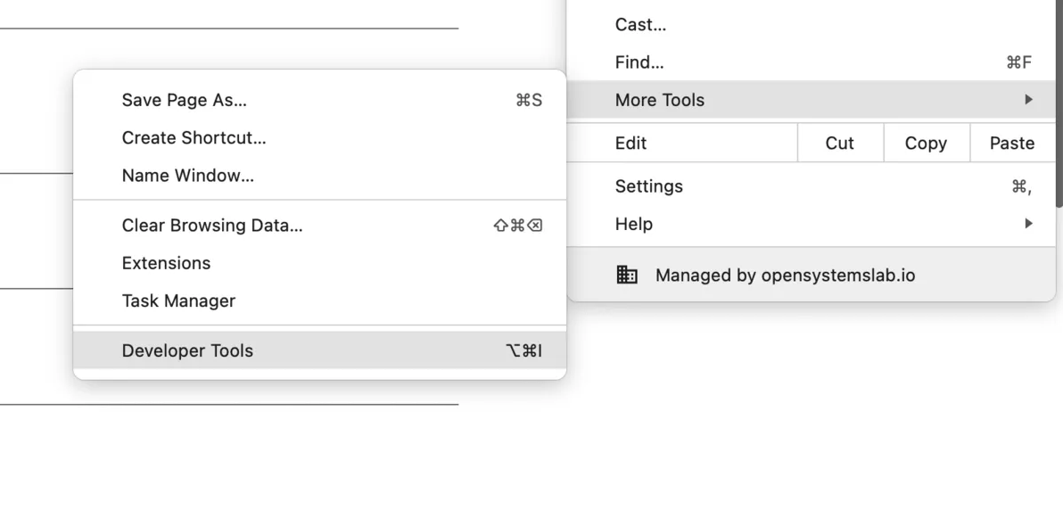Choose the Cast… menu item
Image resolution: width=1063 pixels, height=527 pixels.
click(x=811, y=24)
